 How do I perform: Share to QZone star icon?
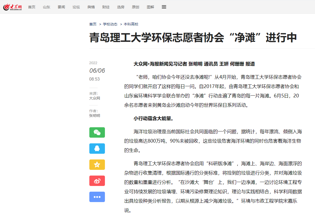(x=97, y=165)
